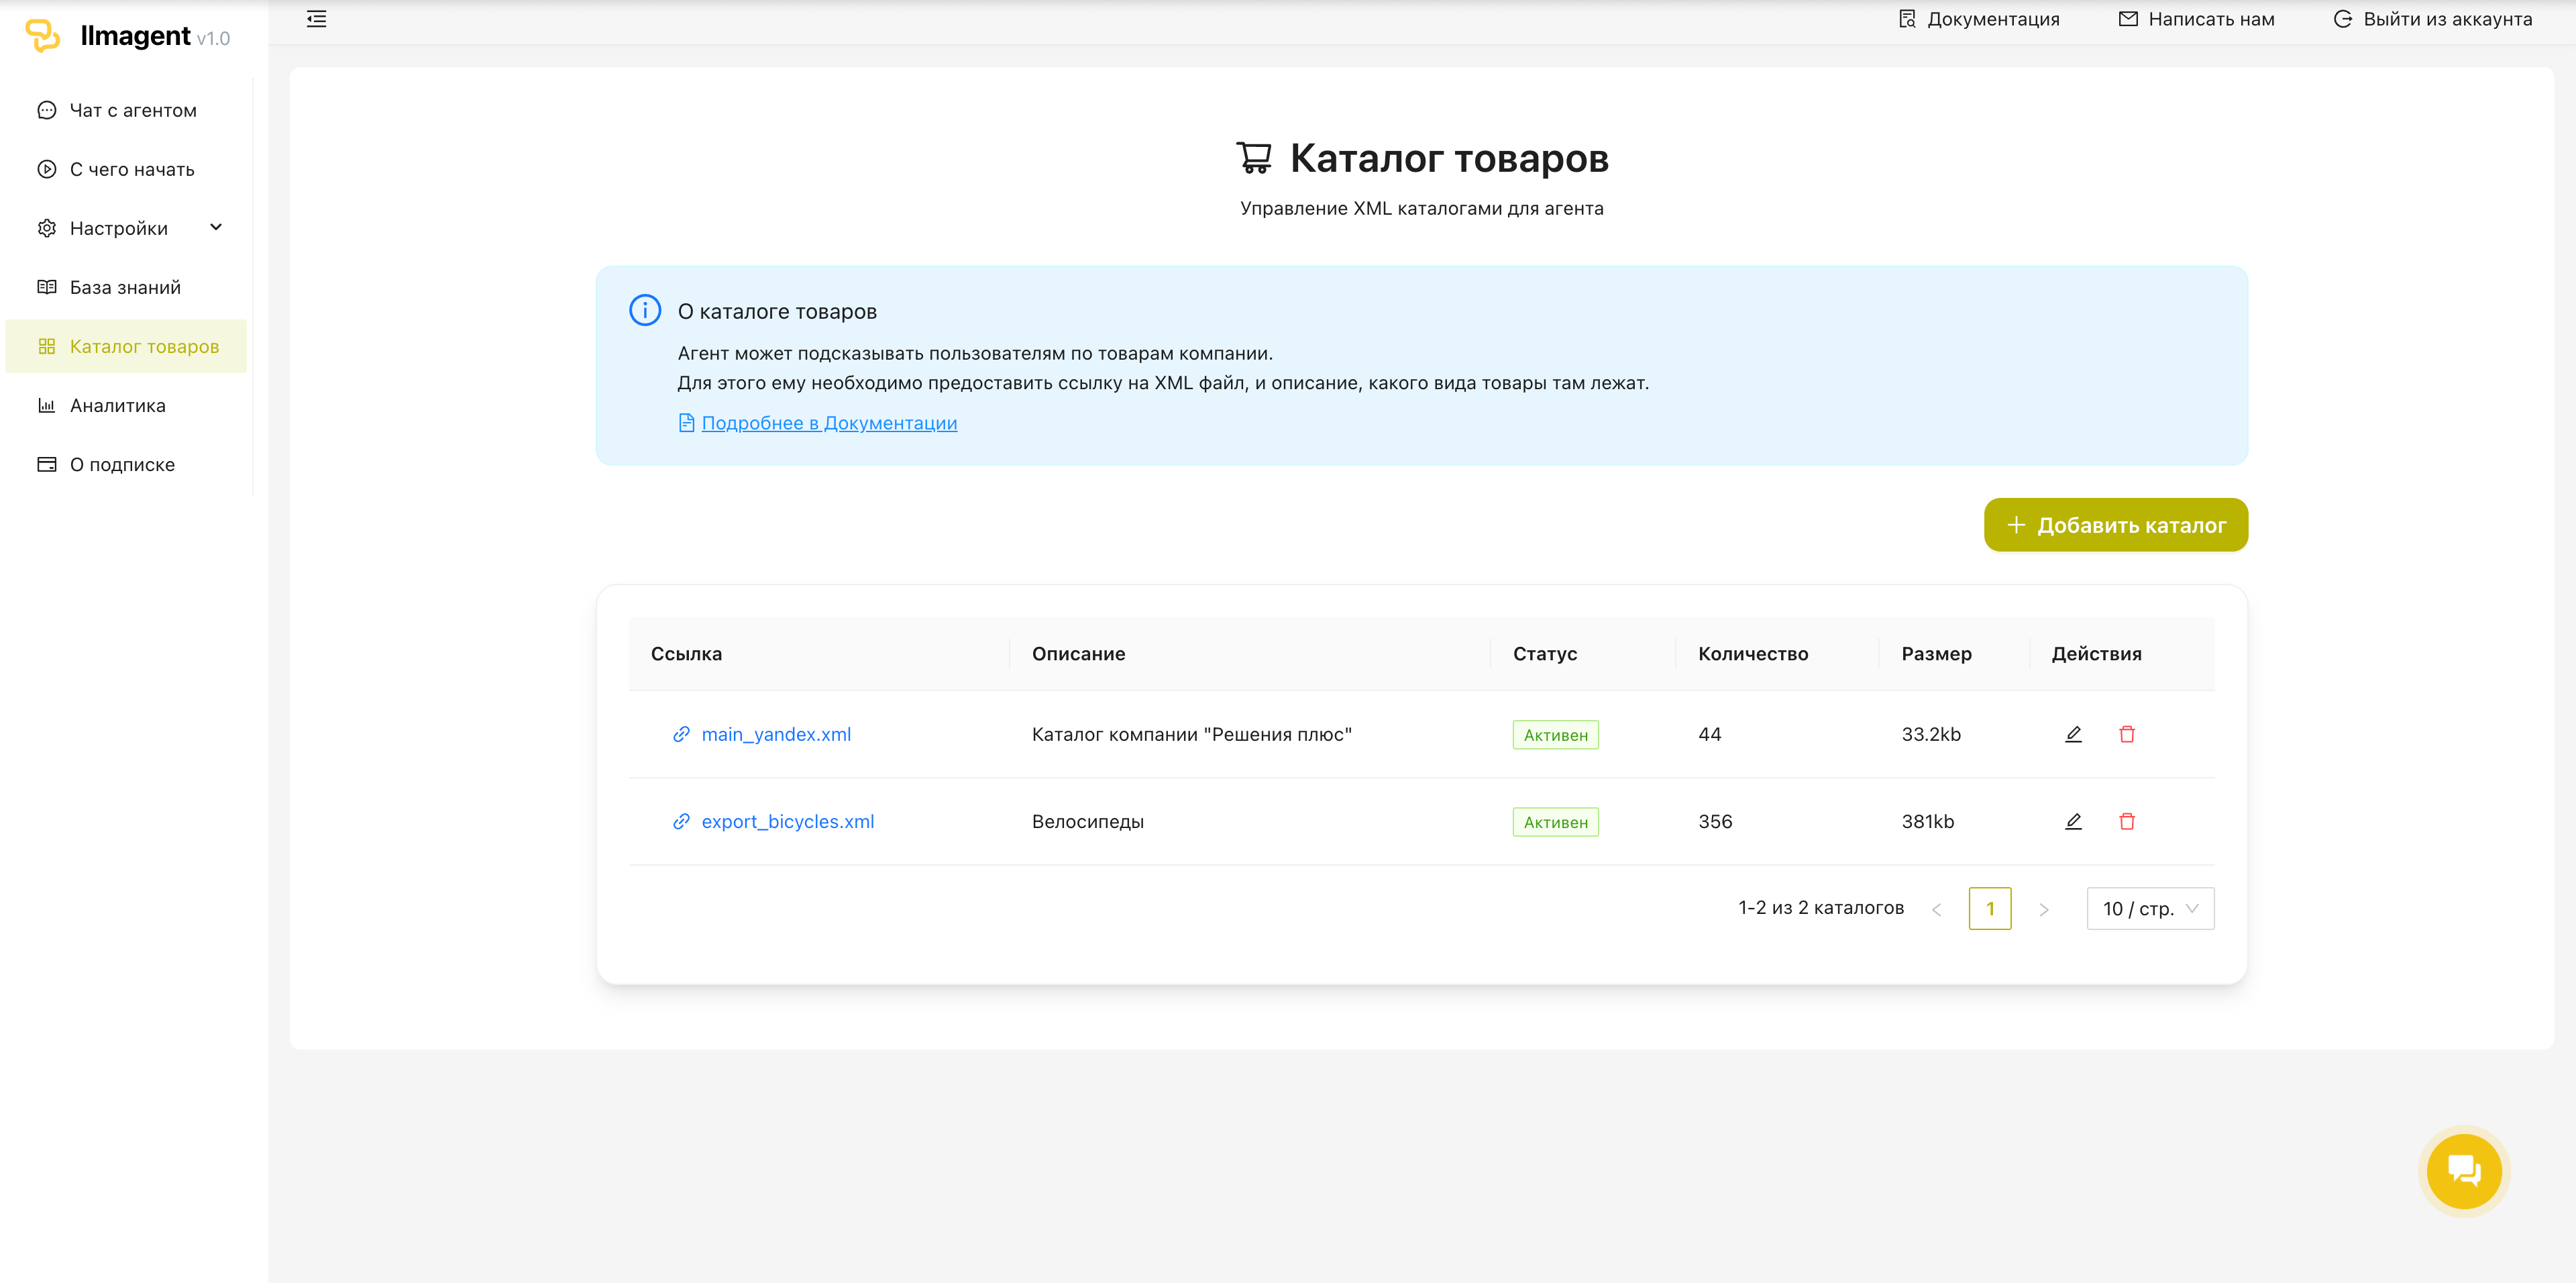The height and width of the screenshot is (1283, 2576).
Task: Edit the export_bicycles.xml catalog with the pencil icon
Action: 2073,821
